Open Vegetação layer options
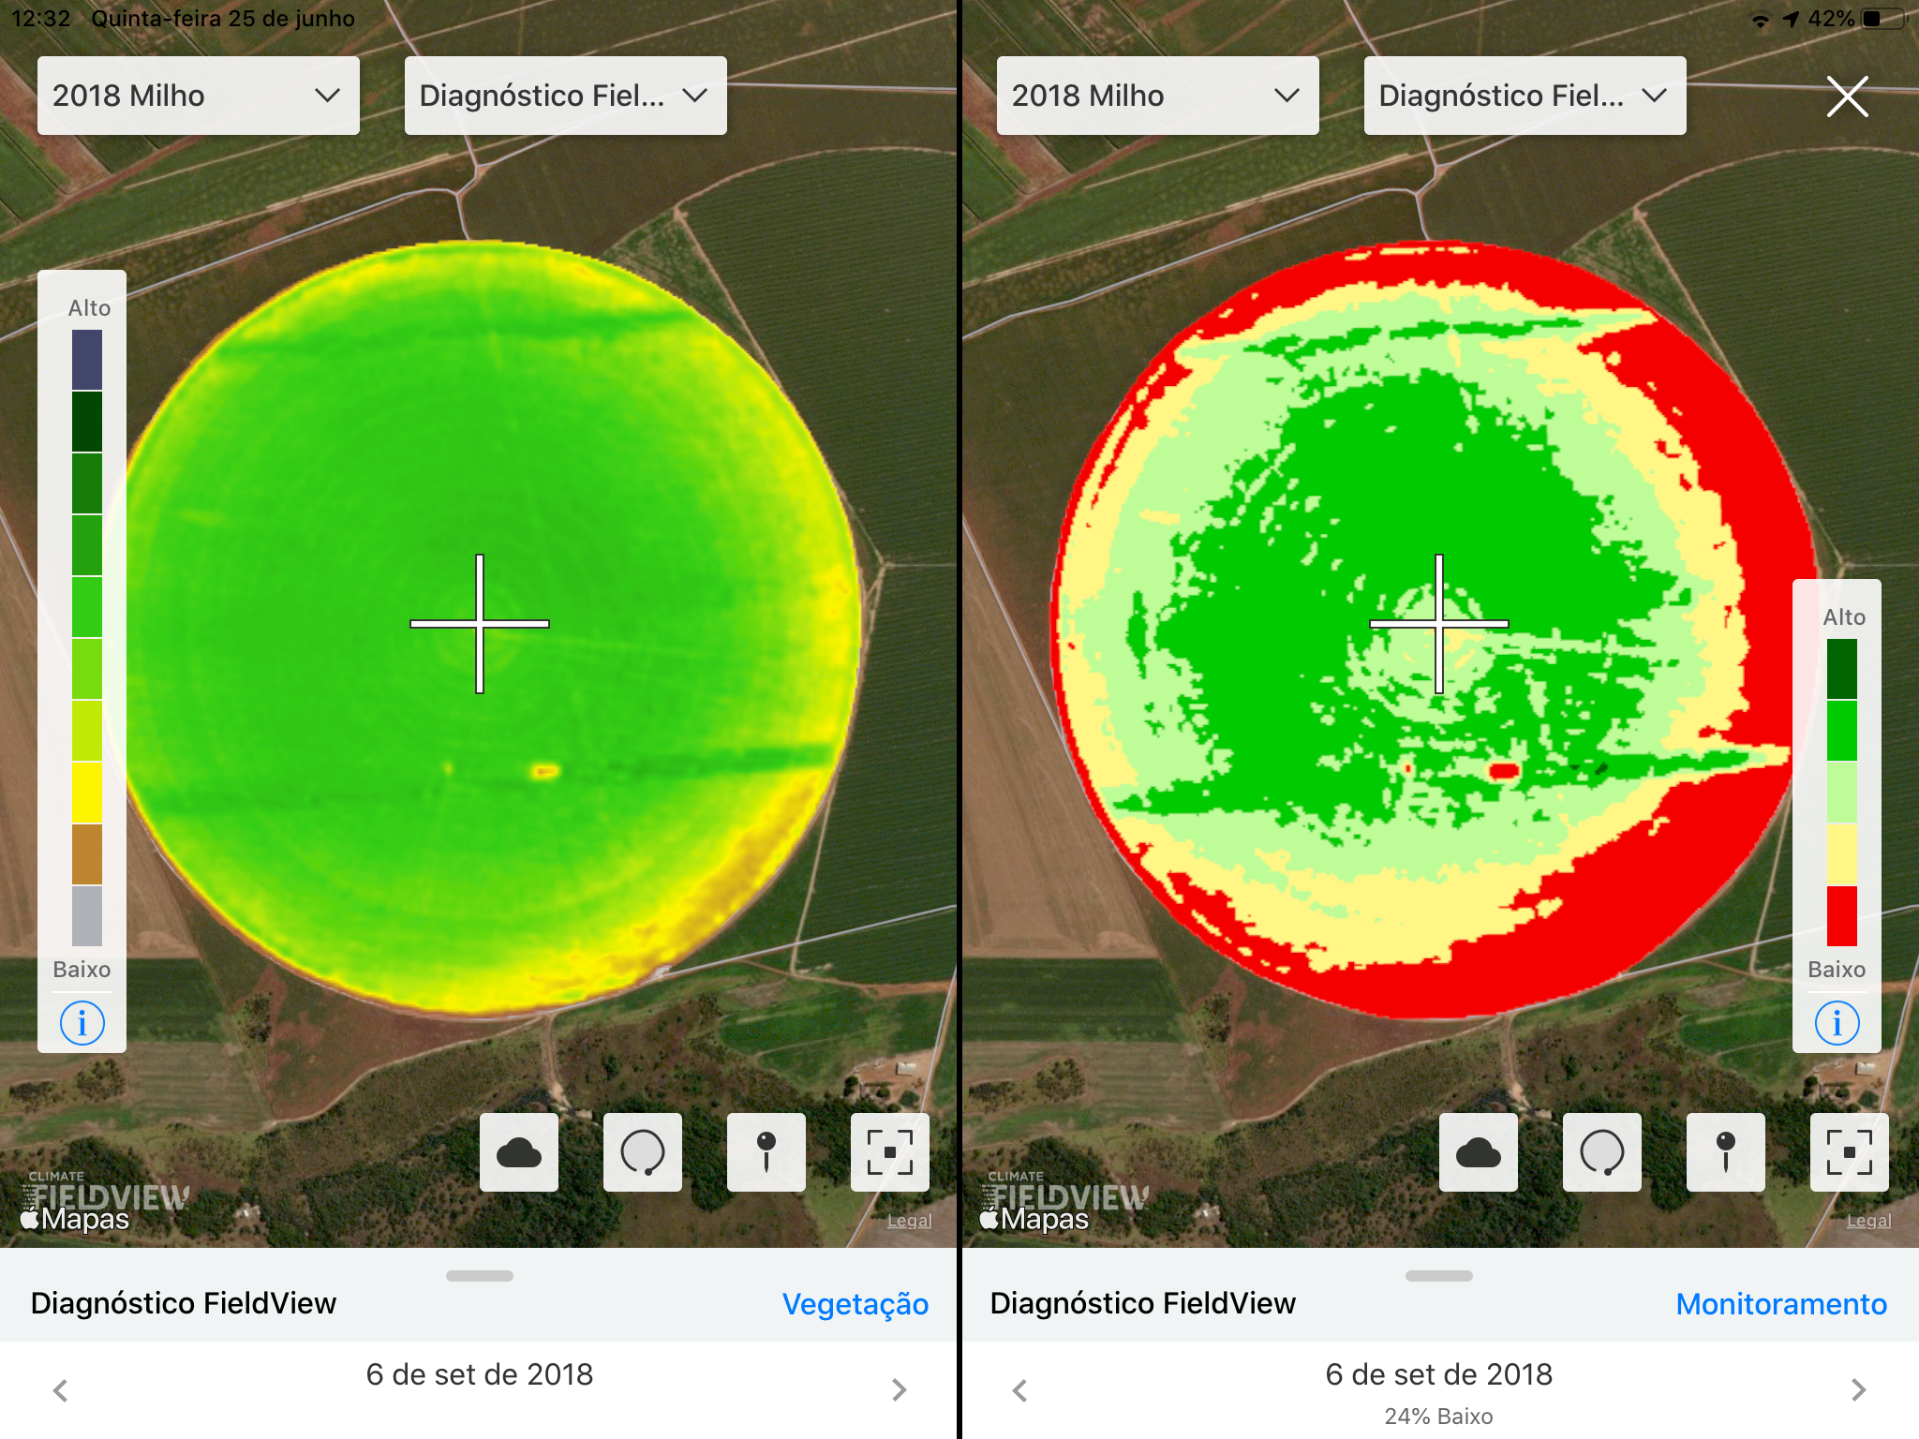The height and width of the screenshot is (1439, 1919). coord(854,1303)
